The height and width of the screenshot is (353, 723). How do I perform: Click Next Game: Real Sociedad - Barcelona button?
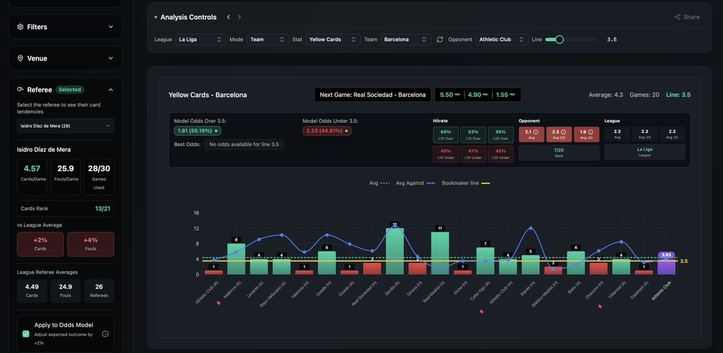[x=372, y=95]
